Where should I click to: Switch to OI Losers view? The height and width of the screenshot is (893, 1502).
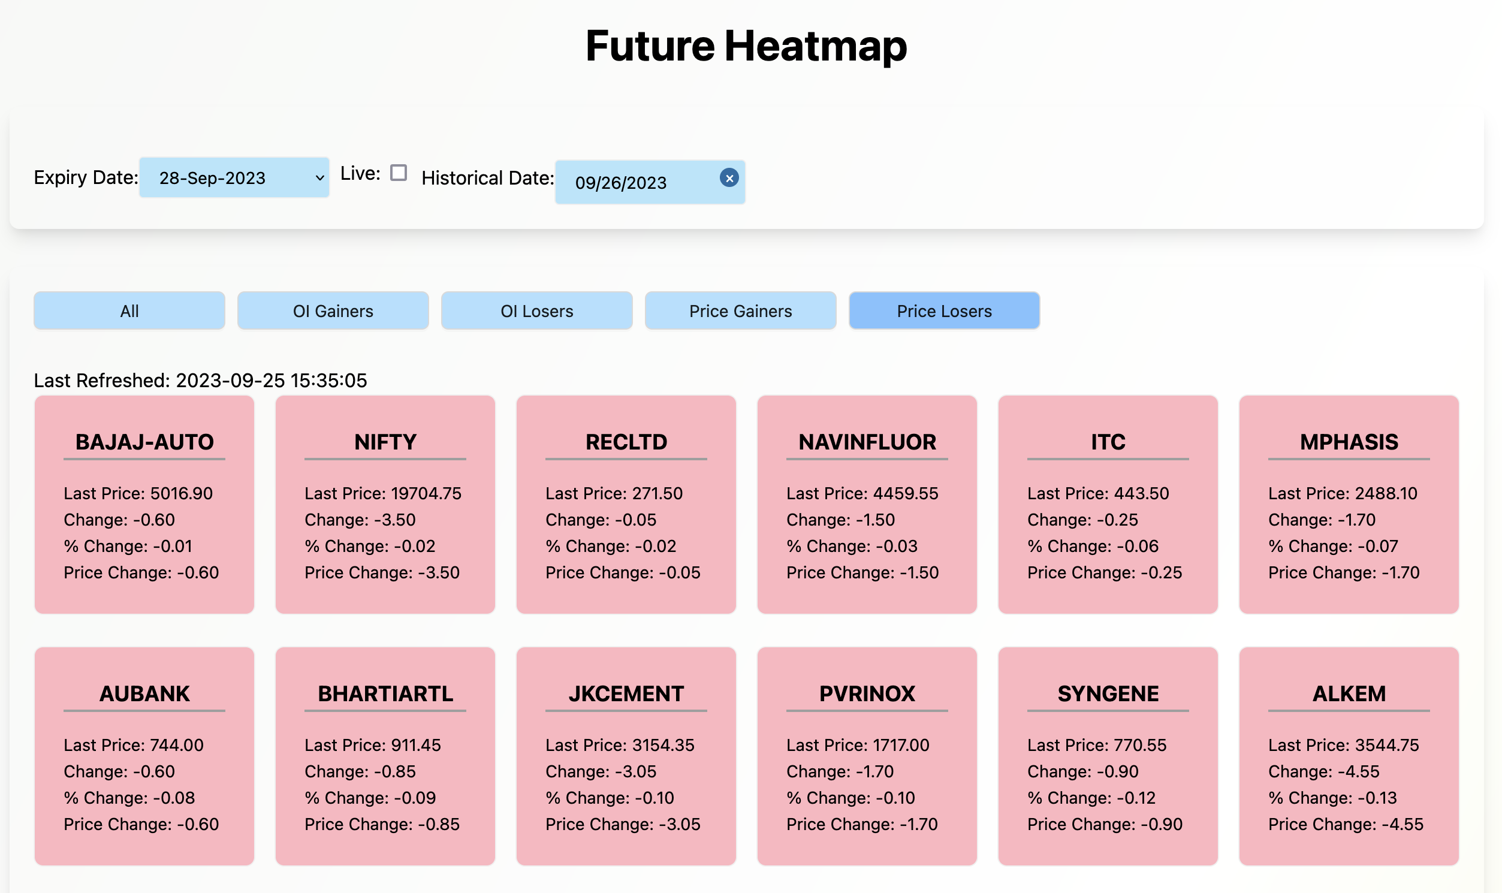click(537, 310)
